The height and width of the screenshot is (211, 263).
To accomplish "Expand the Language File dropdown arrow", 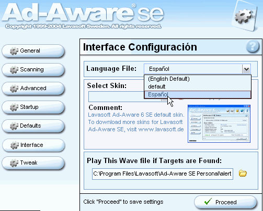I will click(246, 69).
